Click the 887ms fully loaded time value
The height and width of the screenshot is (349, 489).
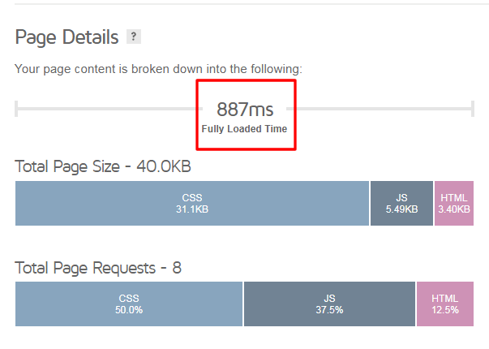pyautogui.click(x=245, y=110)
